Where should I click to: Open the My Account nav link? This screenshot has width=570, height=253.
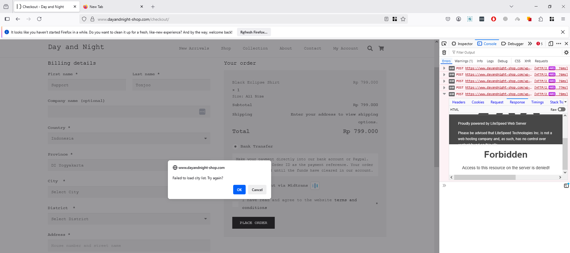pyautogui.click(x=345, y=48)
